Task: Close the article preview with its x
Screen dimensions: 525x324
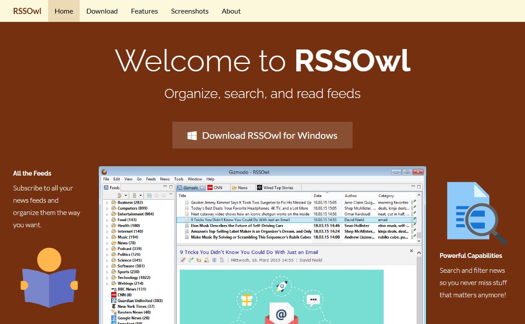Action: pyautogui.click(x=411, y=250)
